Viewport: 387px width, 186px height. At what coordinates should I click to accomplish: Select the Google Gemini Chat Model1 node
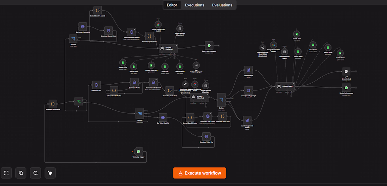click(x=273, y=45)
